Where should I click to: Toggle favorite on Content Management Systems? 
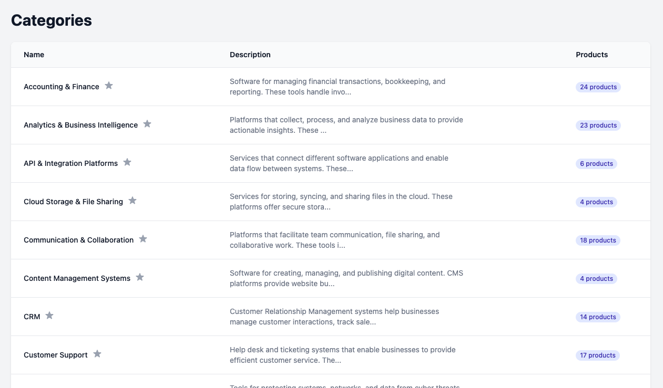pos(140,277)
